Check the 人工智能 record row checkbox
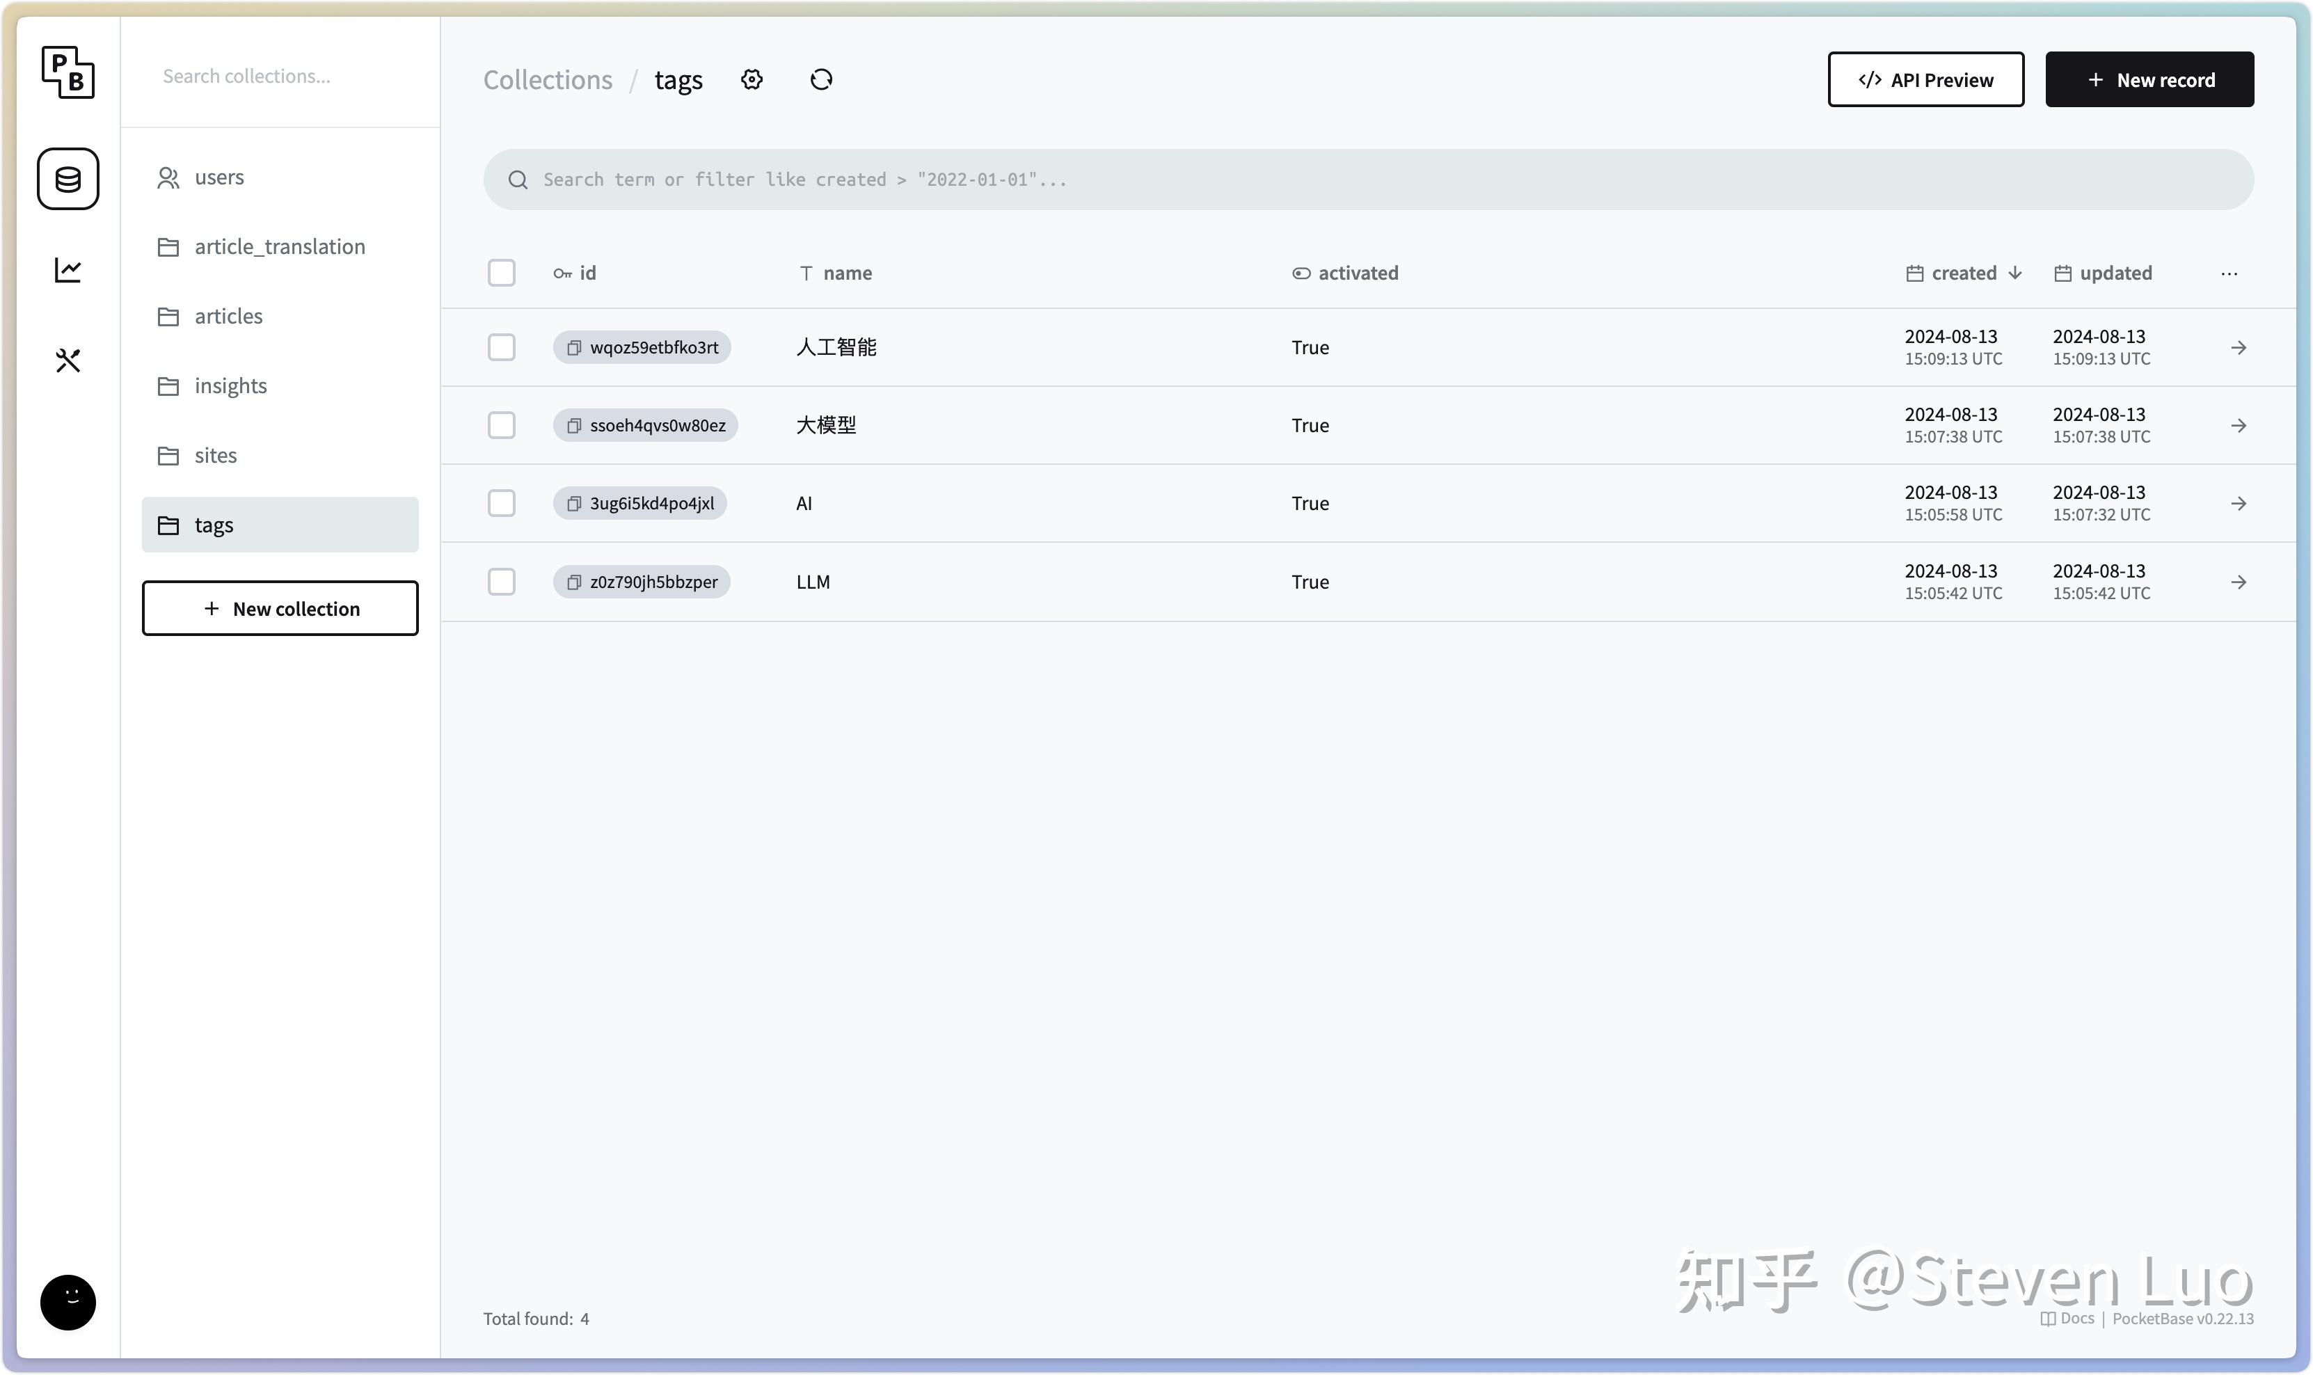The image size is (2313, 1375). (x=501, y=347)
